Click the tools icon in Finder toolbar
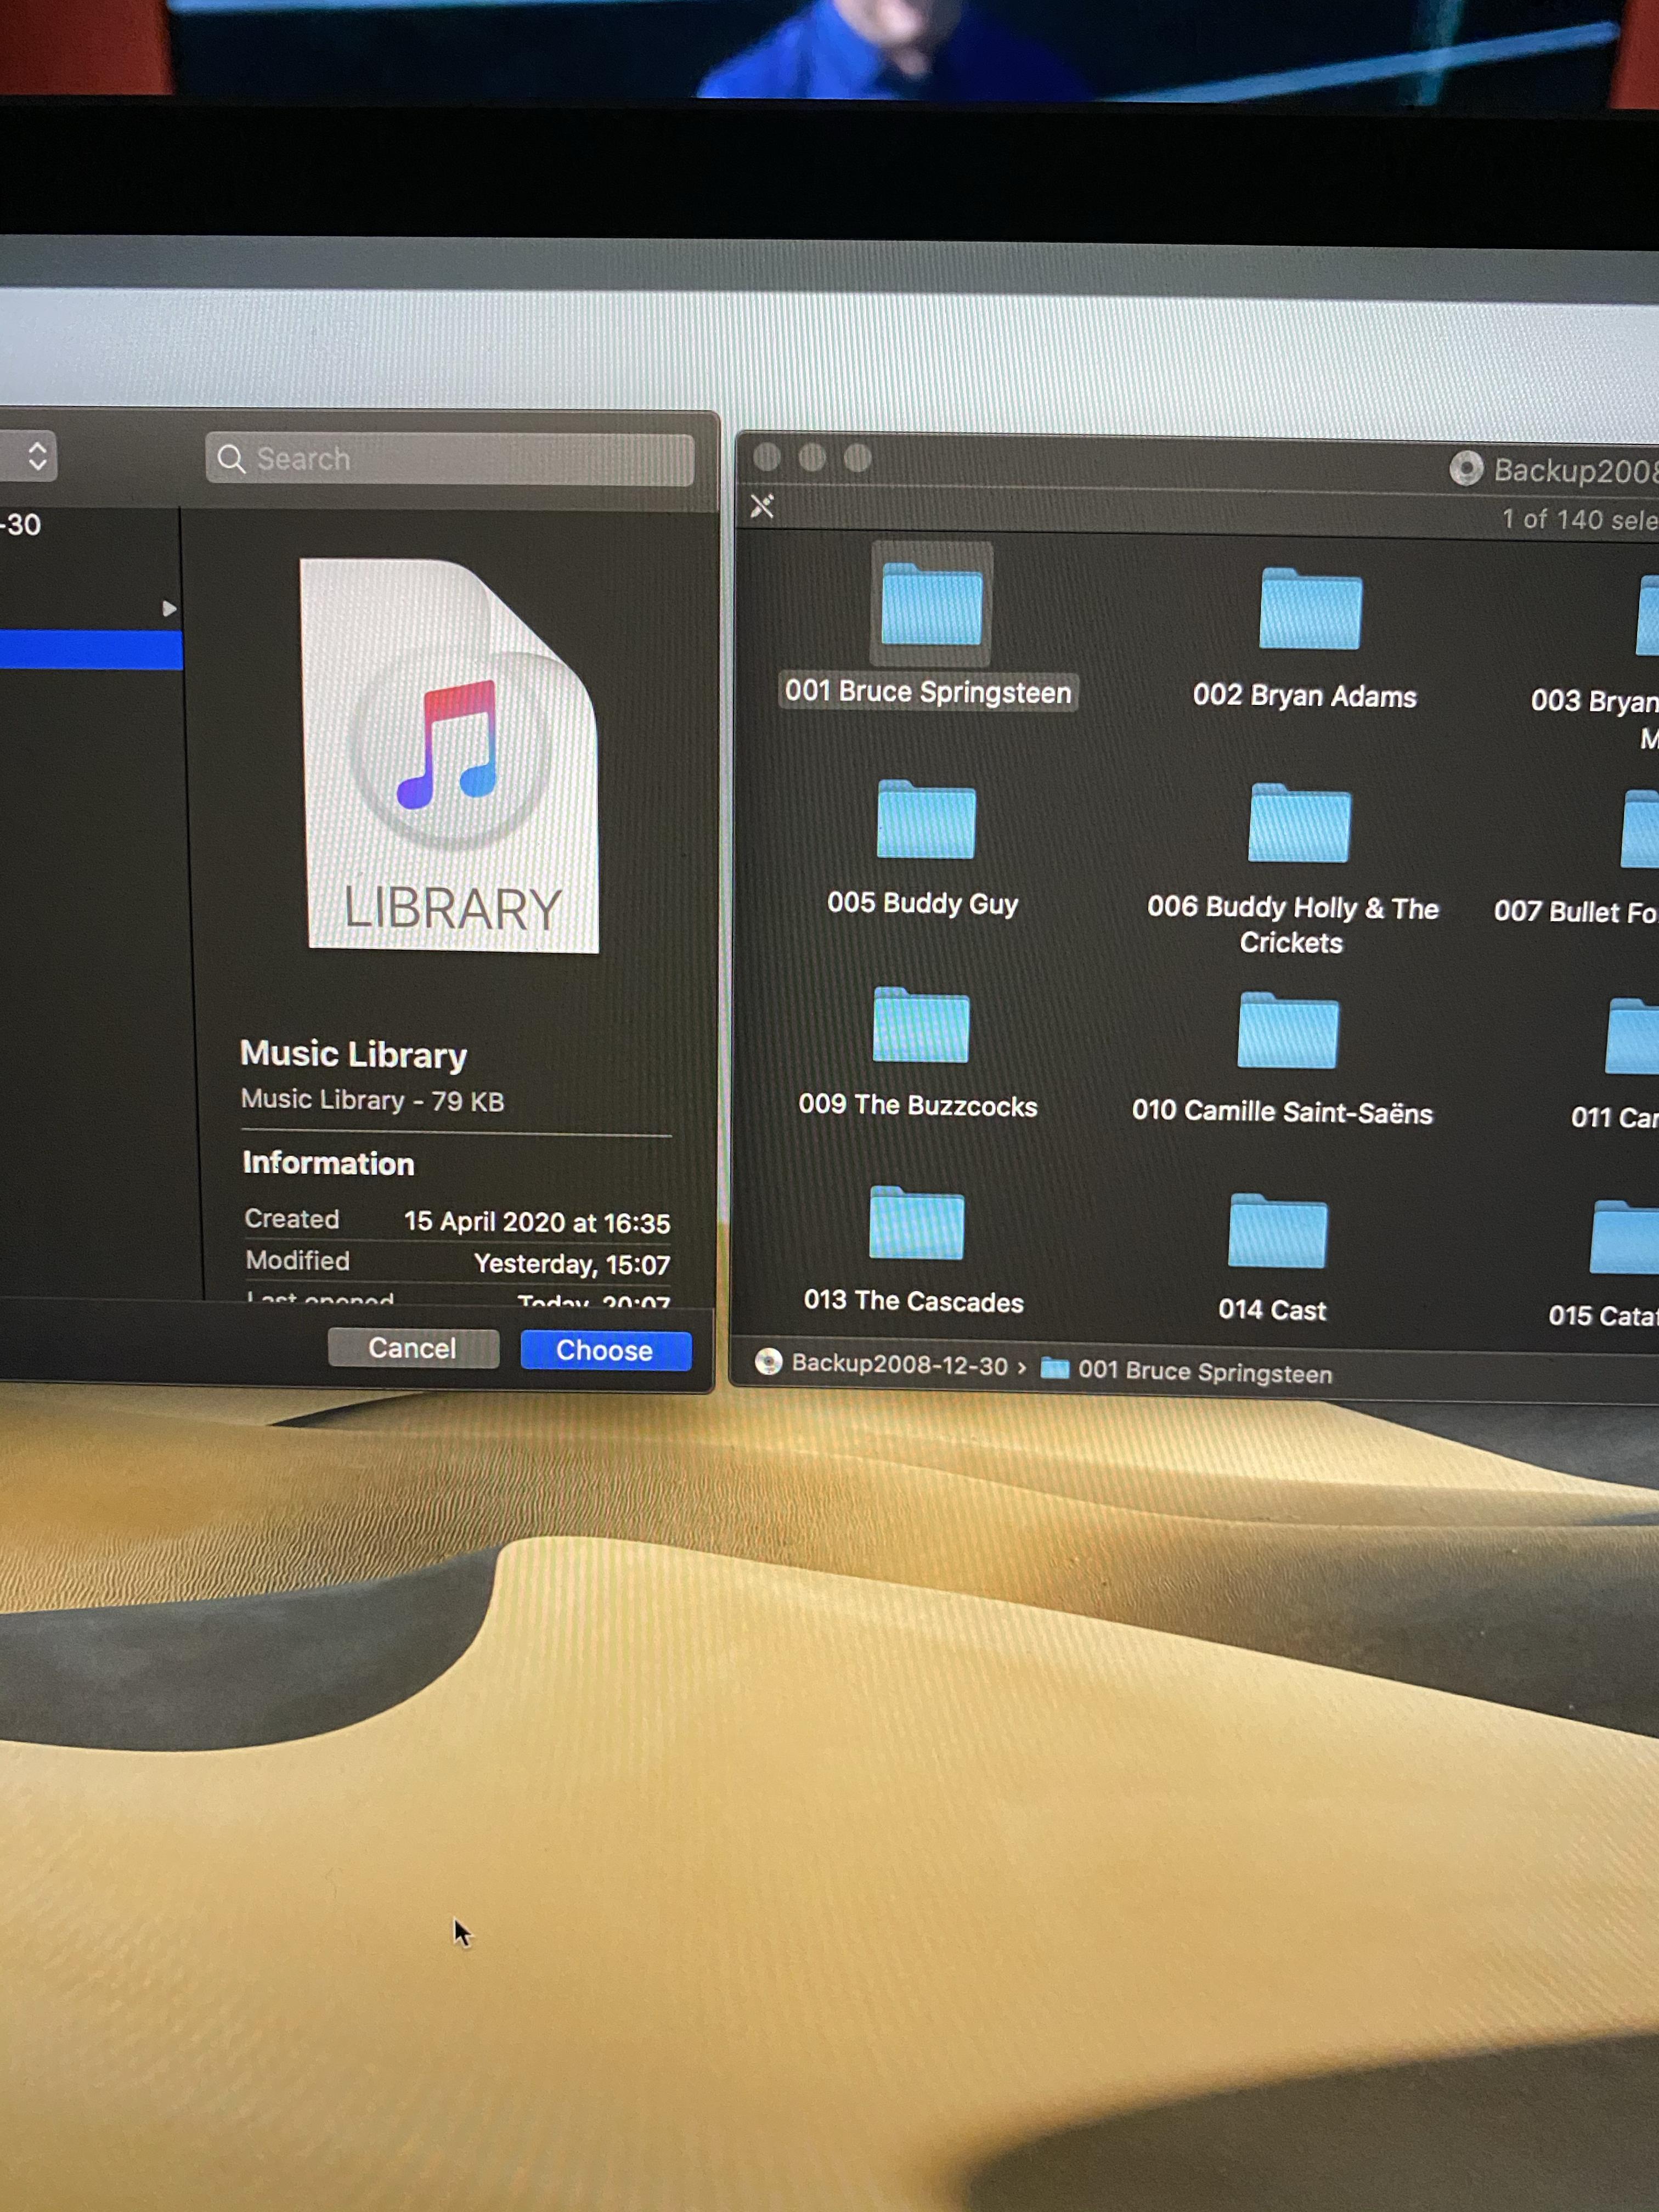 tap(762, 507)
